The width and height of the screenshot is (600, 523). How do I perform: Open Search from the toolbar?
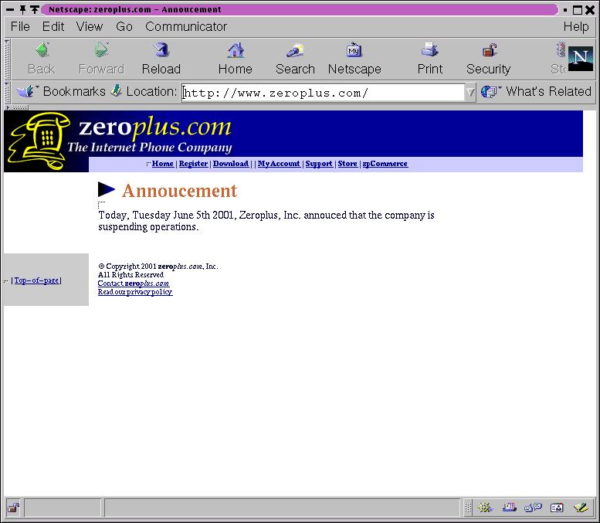[x=295, y=59]
